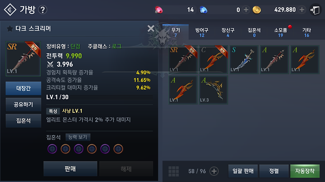The height and width of the screenshot is (182, 325).
Task: Select first orange soul stone slot
Action: [65, 149]
